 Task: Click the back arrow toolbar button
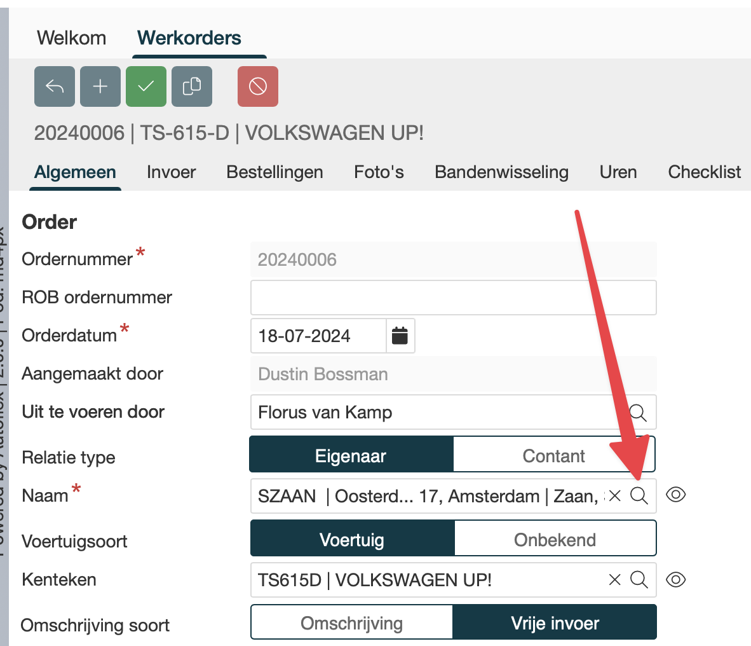point(55,86)
